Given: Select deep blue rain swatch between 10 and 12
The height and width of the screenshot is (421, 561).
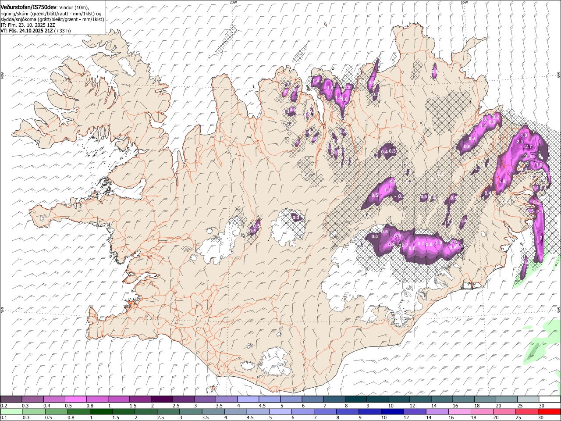Looking at the screenshot, I should tap(392, 412).
